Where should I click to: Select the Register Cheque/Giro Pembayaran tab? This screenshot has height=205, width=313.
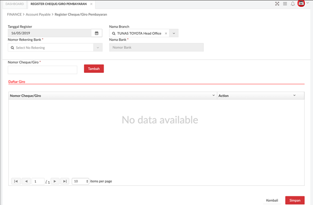(59, 4)
